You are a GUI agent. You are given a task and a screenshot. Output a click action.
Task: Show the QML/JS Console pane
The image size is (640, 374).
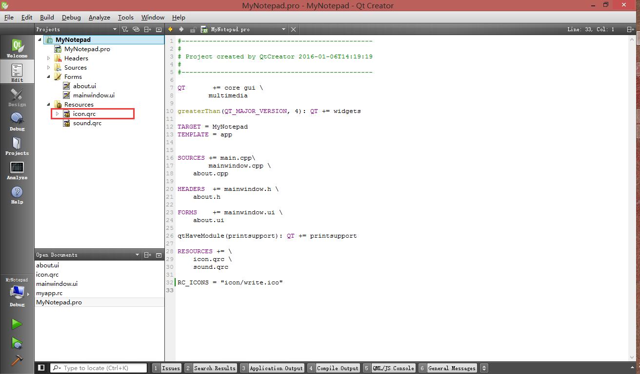tap(389, 368)
